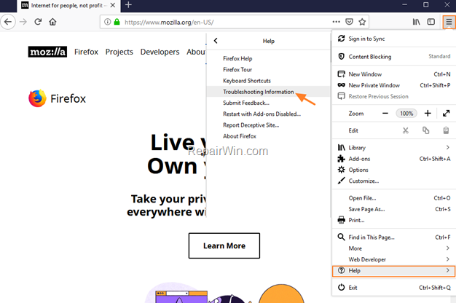Select Find in This Page...
This screenshot has height=303, width=456.
(394, 237)
